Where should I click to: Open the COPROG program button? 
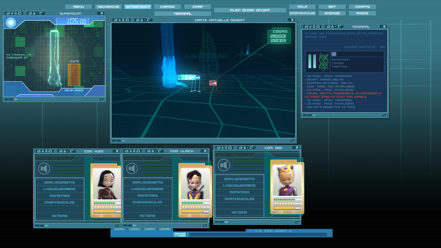tap(167, 7)
